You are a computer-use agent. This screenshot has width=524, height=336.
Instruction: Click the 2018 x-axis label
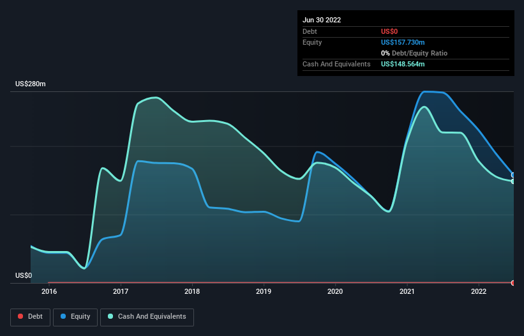tap(192, 291)
